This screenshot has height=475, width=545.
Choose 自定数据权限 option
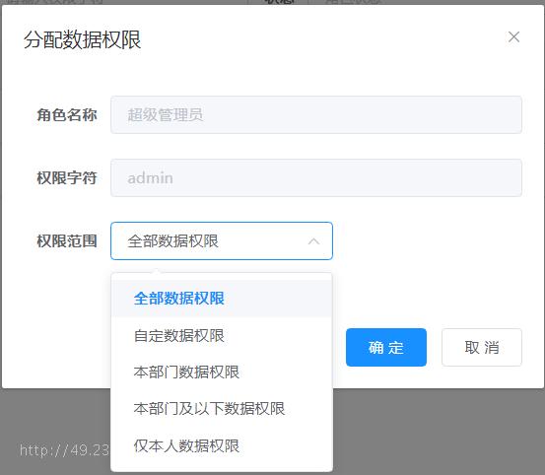point(222,335)
